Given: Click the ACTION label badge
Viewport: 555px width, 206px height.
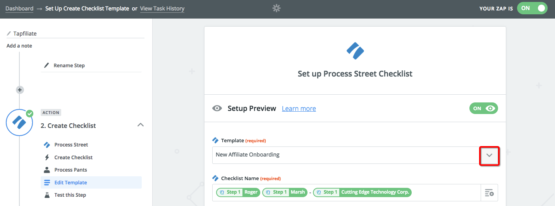Looking at the screenshot, I should (51, 112).
